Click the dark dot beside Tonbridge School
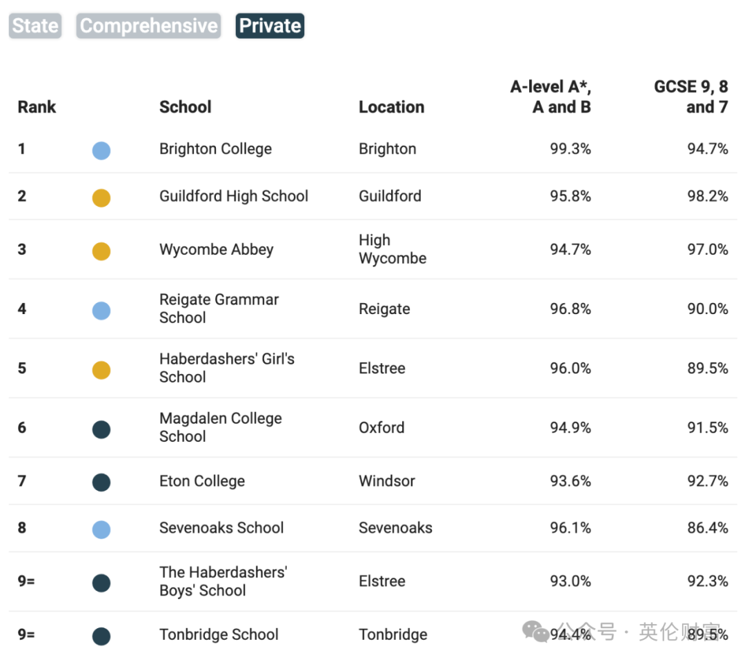 pyautogui.click(x=101, y=636)
